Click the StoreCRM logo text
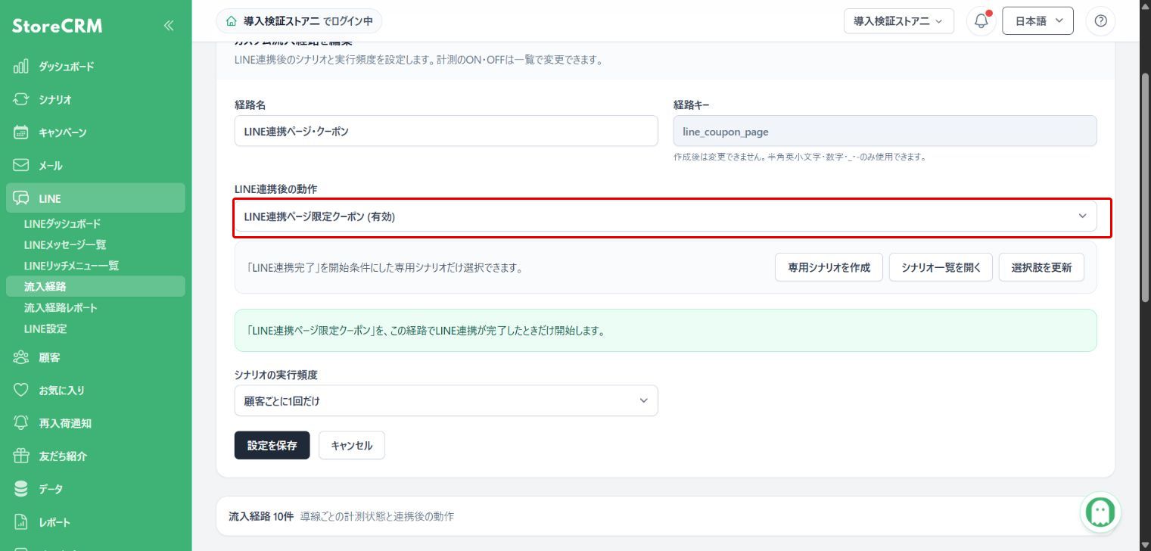1151x551 pixels. (57, 26)
